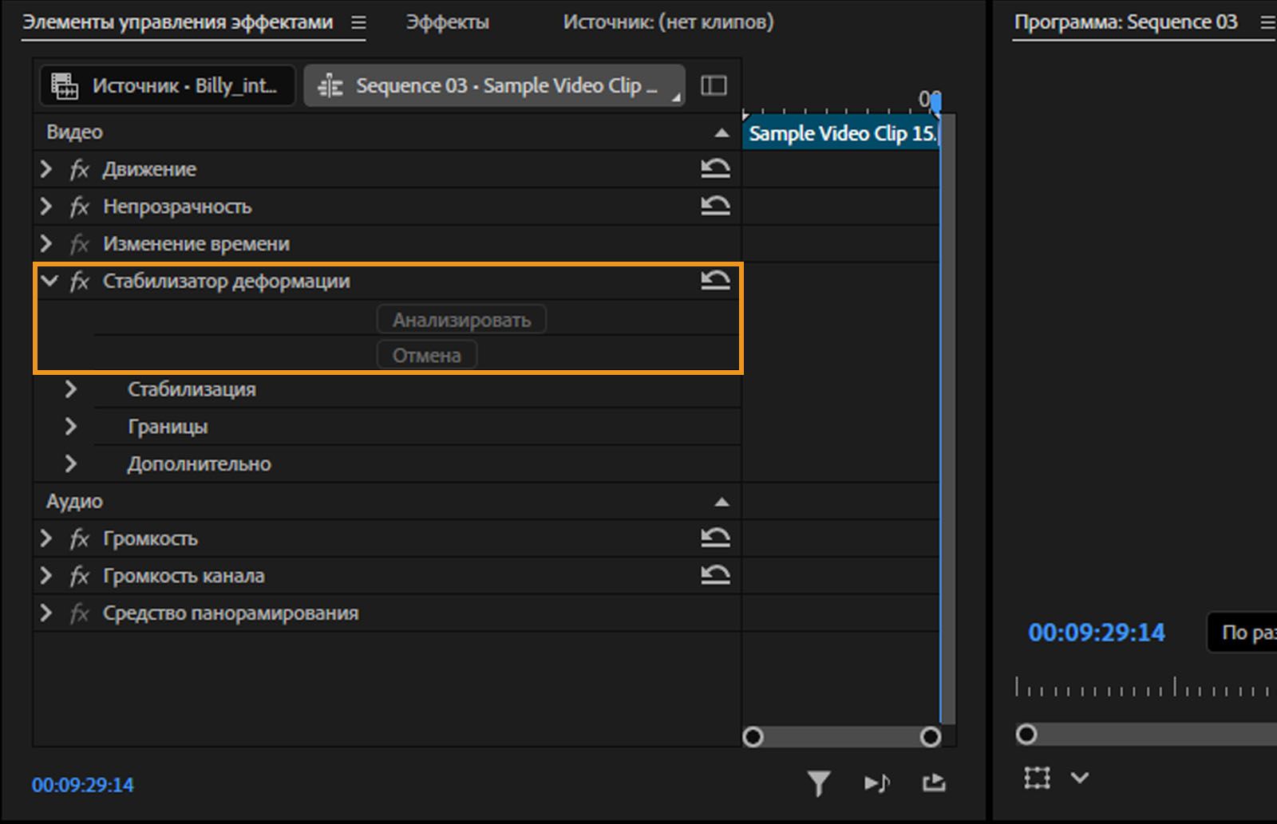The height and width of the screenshot is (824, 1277).
Task: Toggle the timeline view panel icon
Action: (714, 85)
